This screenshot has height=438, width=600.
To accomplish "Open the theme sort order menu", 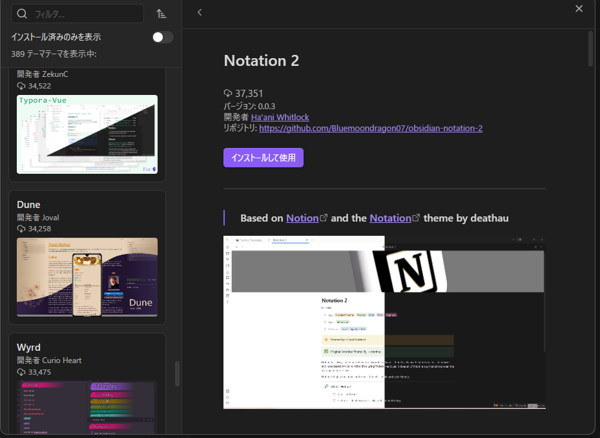I will point(161,14).
